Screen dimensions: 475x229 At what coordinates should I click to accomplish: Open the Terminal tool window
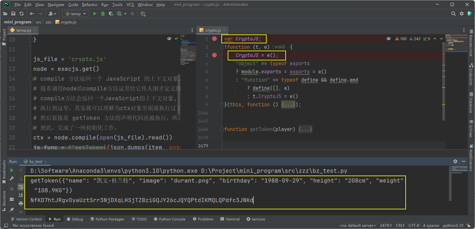[230, 219]
